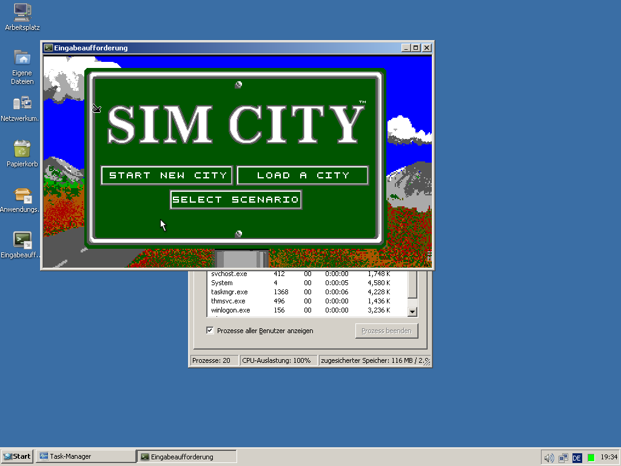Viewport: 621px width, 466px height.
Task: Select the winlogon.exe process row
Action: click(x=307, y=310)
